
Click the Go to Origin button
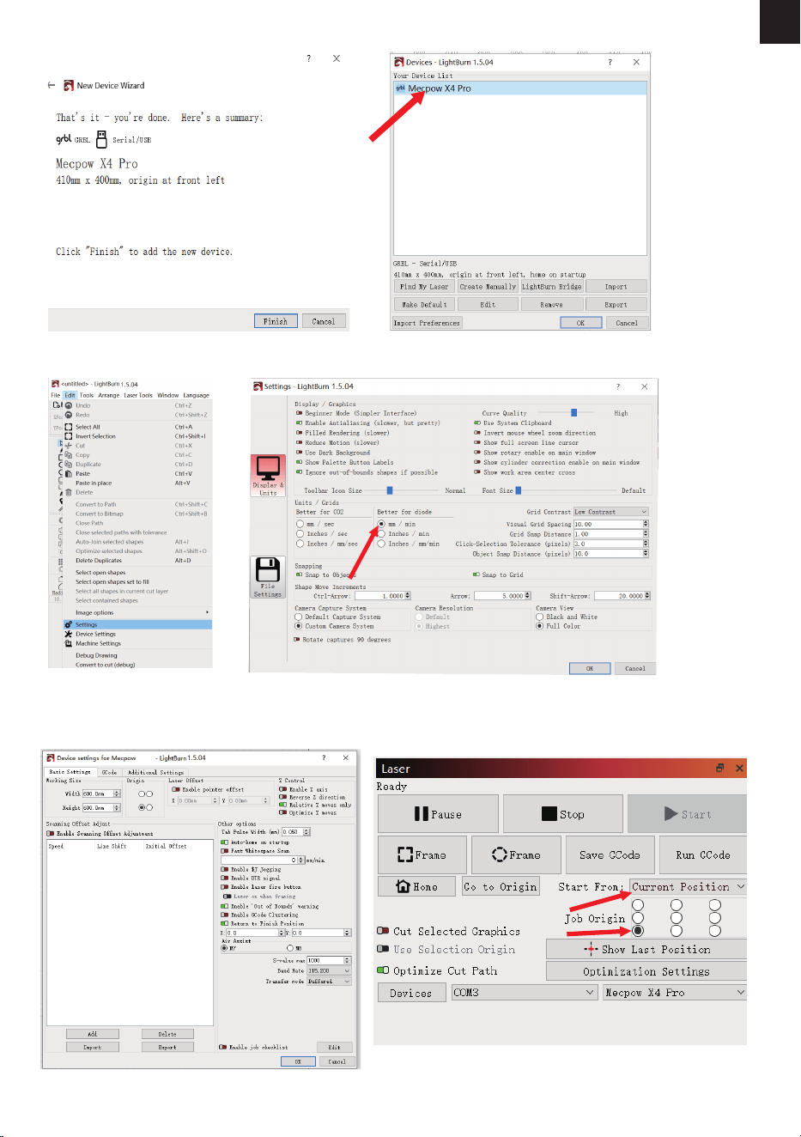pos(501,886)
